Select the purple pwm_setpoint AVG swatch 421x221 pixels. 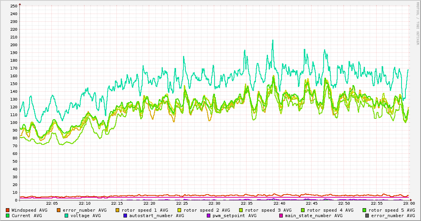pos(209,216)
